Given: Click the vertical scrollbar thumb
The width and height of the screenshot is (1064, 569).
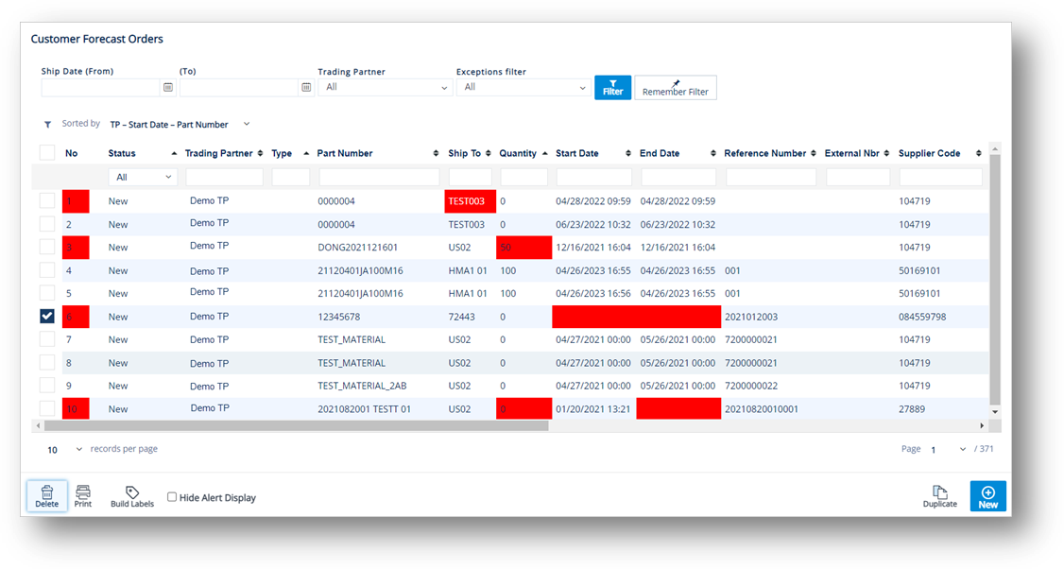Looking at the screenshot, I should (995, 279).
